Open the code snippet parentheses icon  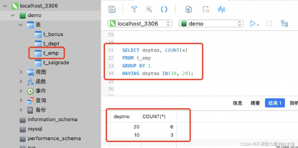164,9
